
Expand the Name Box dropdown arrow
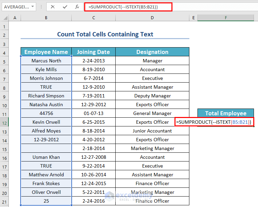pyautogui.click(x=33, y=7)
